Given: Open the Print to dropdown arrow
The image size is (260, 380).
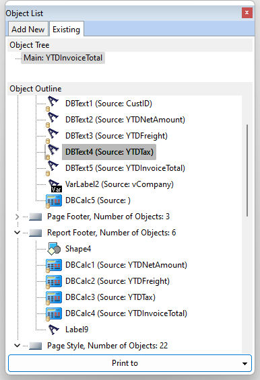Looking at the screenshot, I should 245,363.
